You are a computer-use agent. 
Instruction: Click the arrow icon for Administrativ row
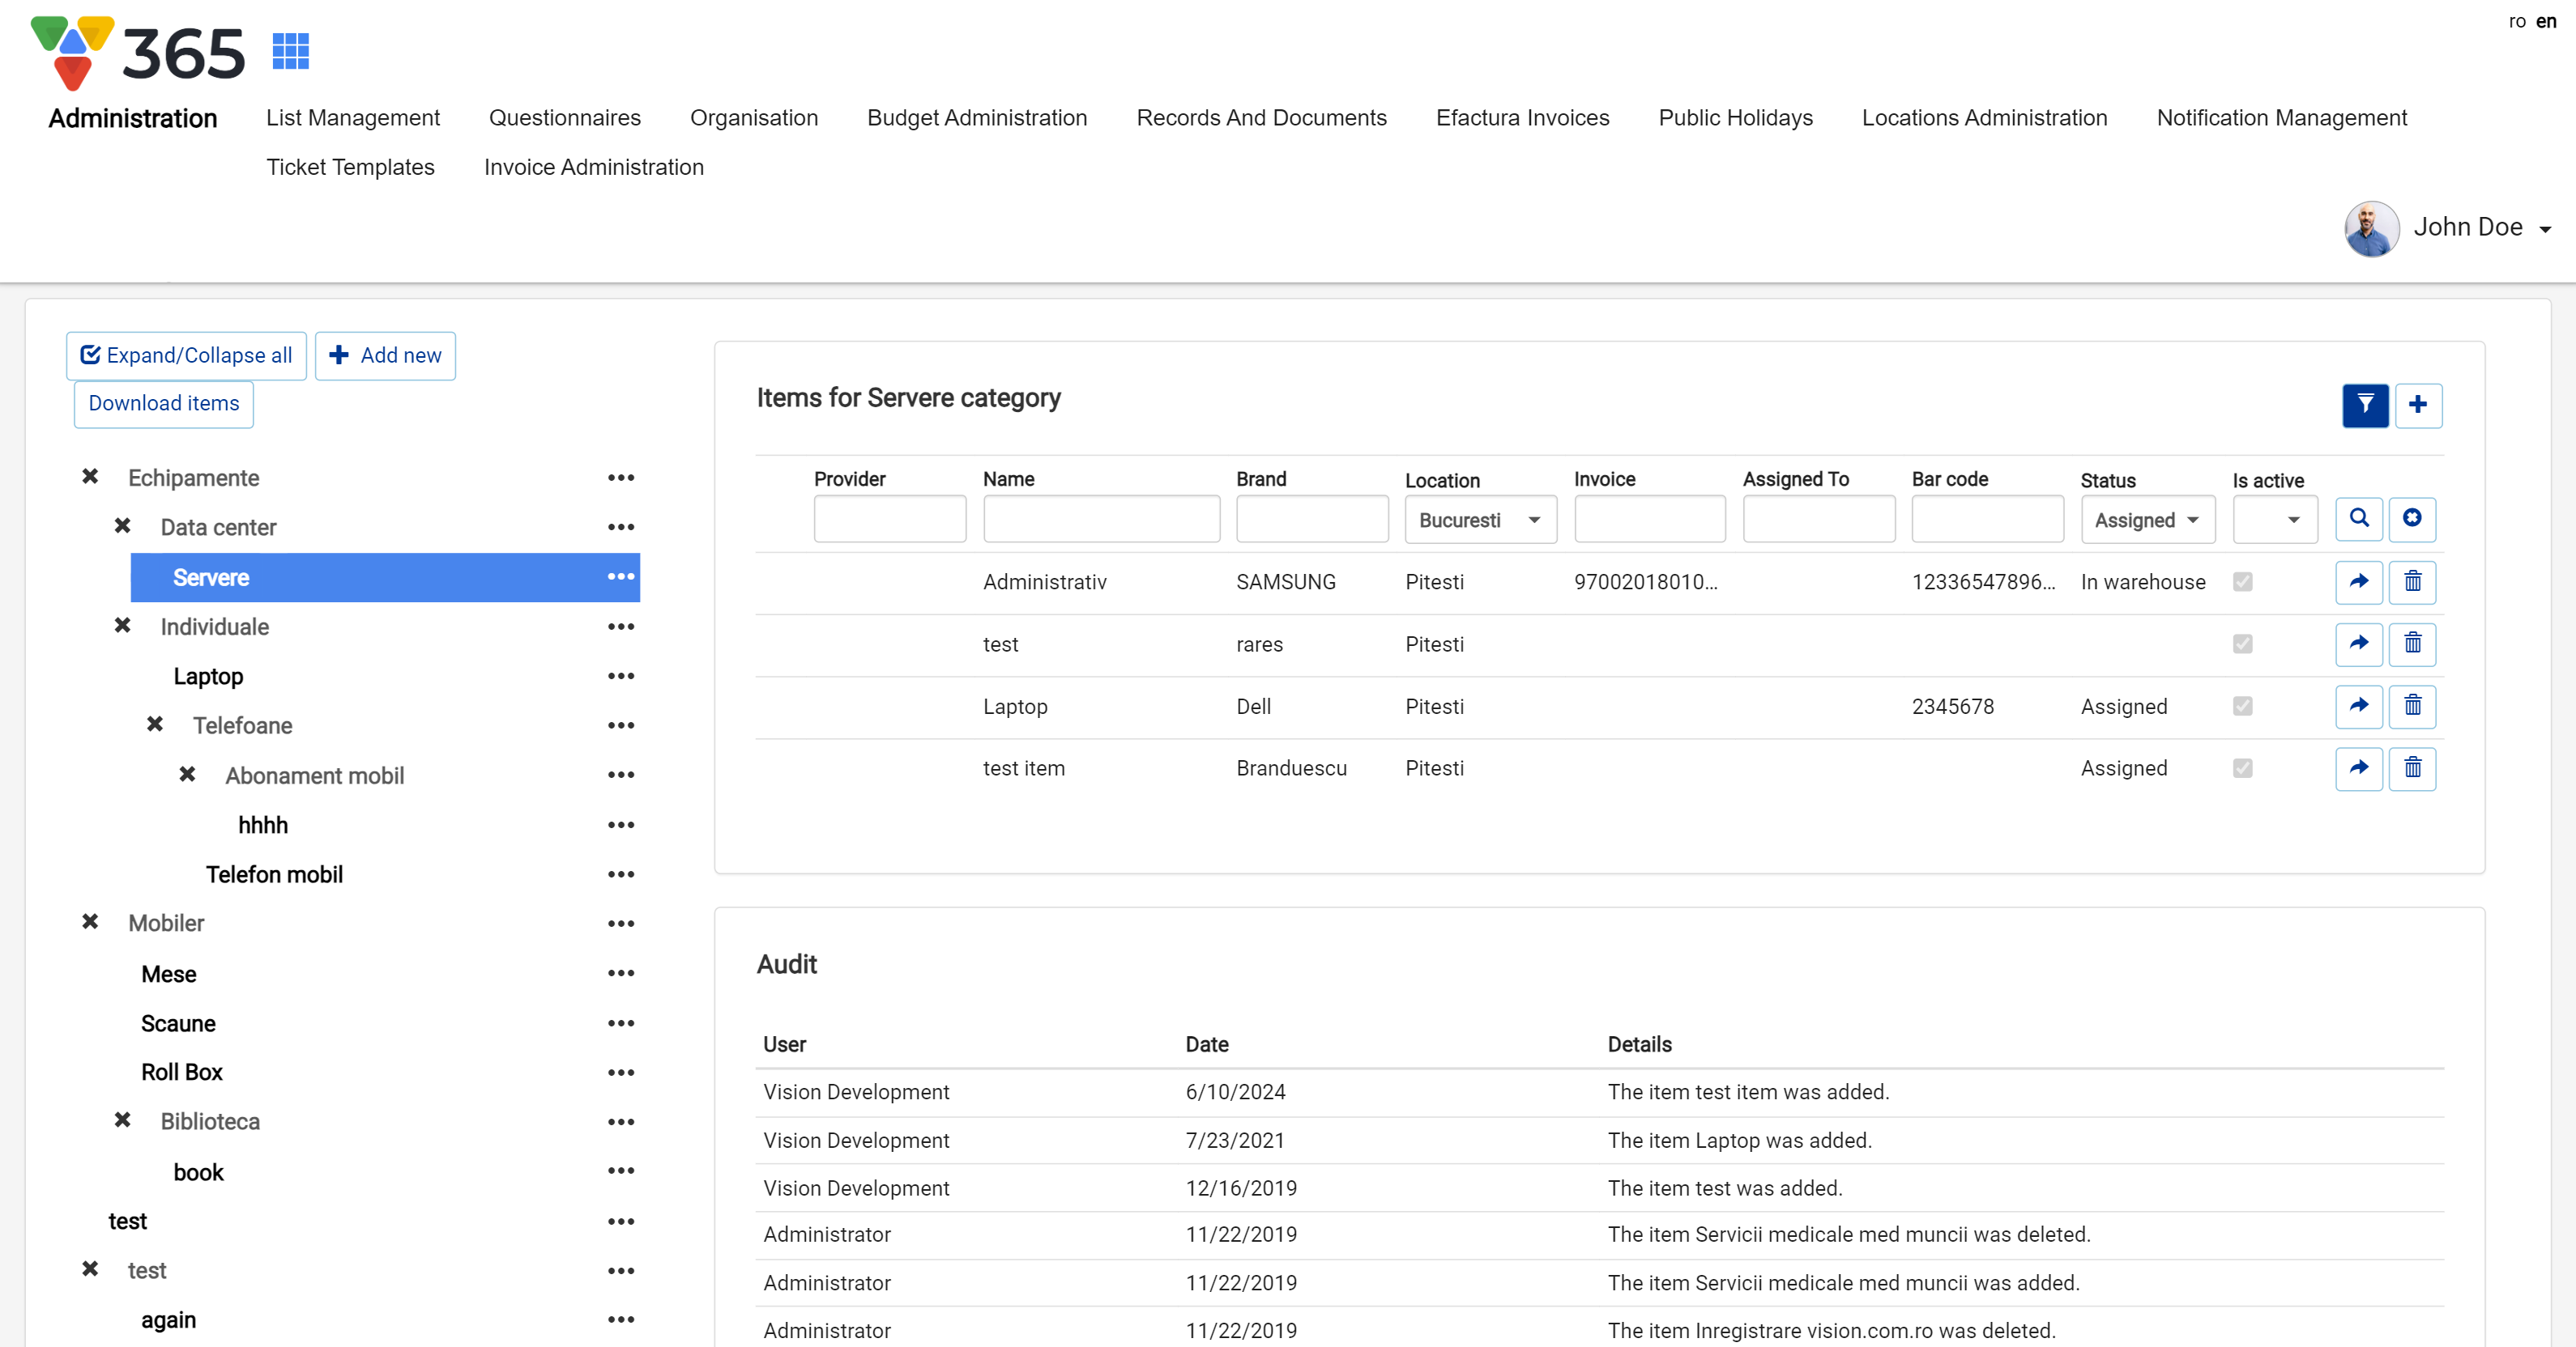click(x=2358, y=581)
